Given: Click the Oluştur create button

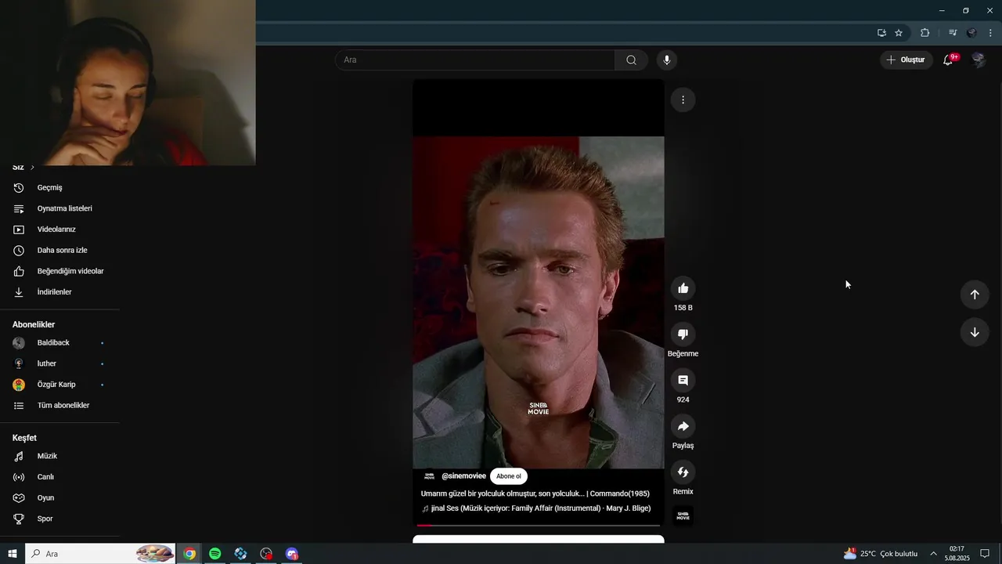Looking at the screenshot, I should click(906, 60).
